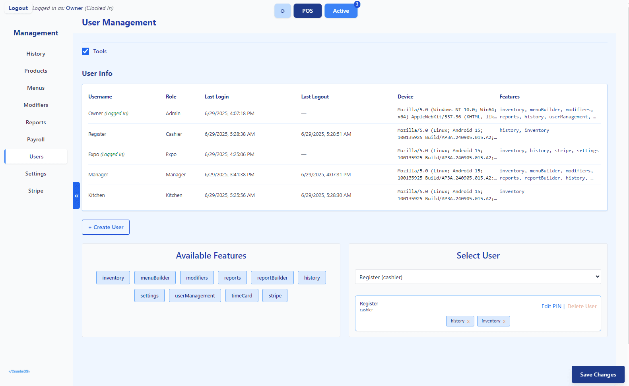This screenshot has height=386, width=629.
Task: Remove history tag with its x icon
Action: tap(468, 321)
